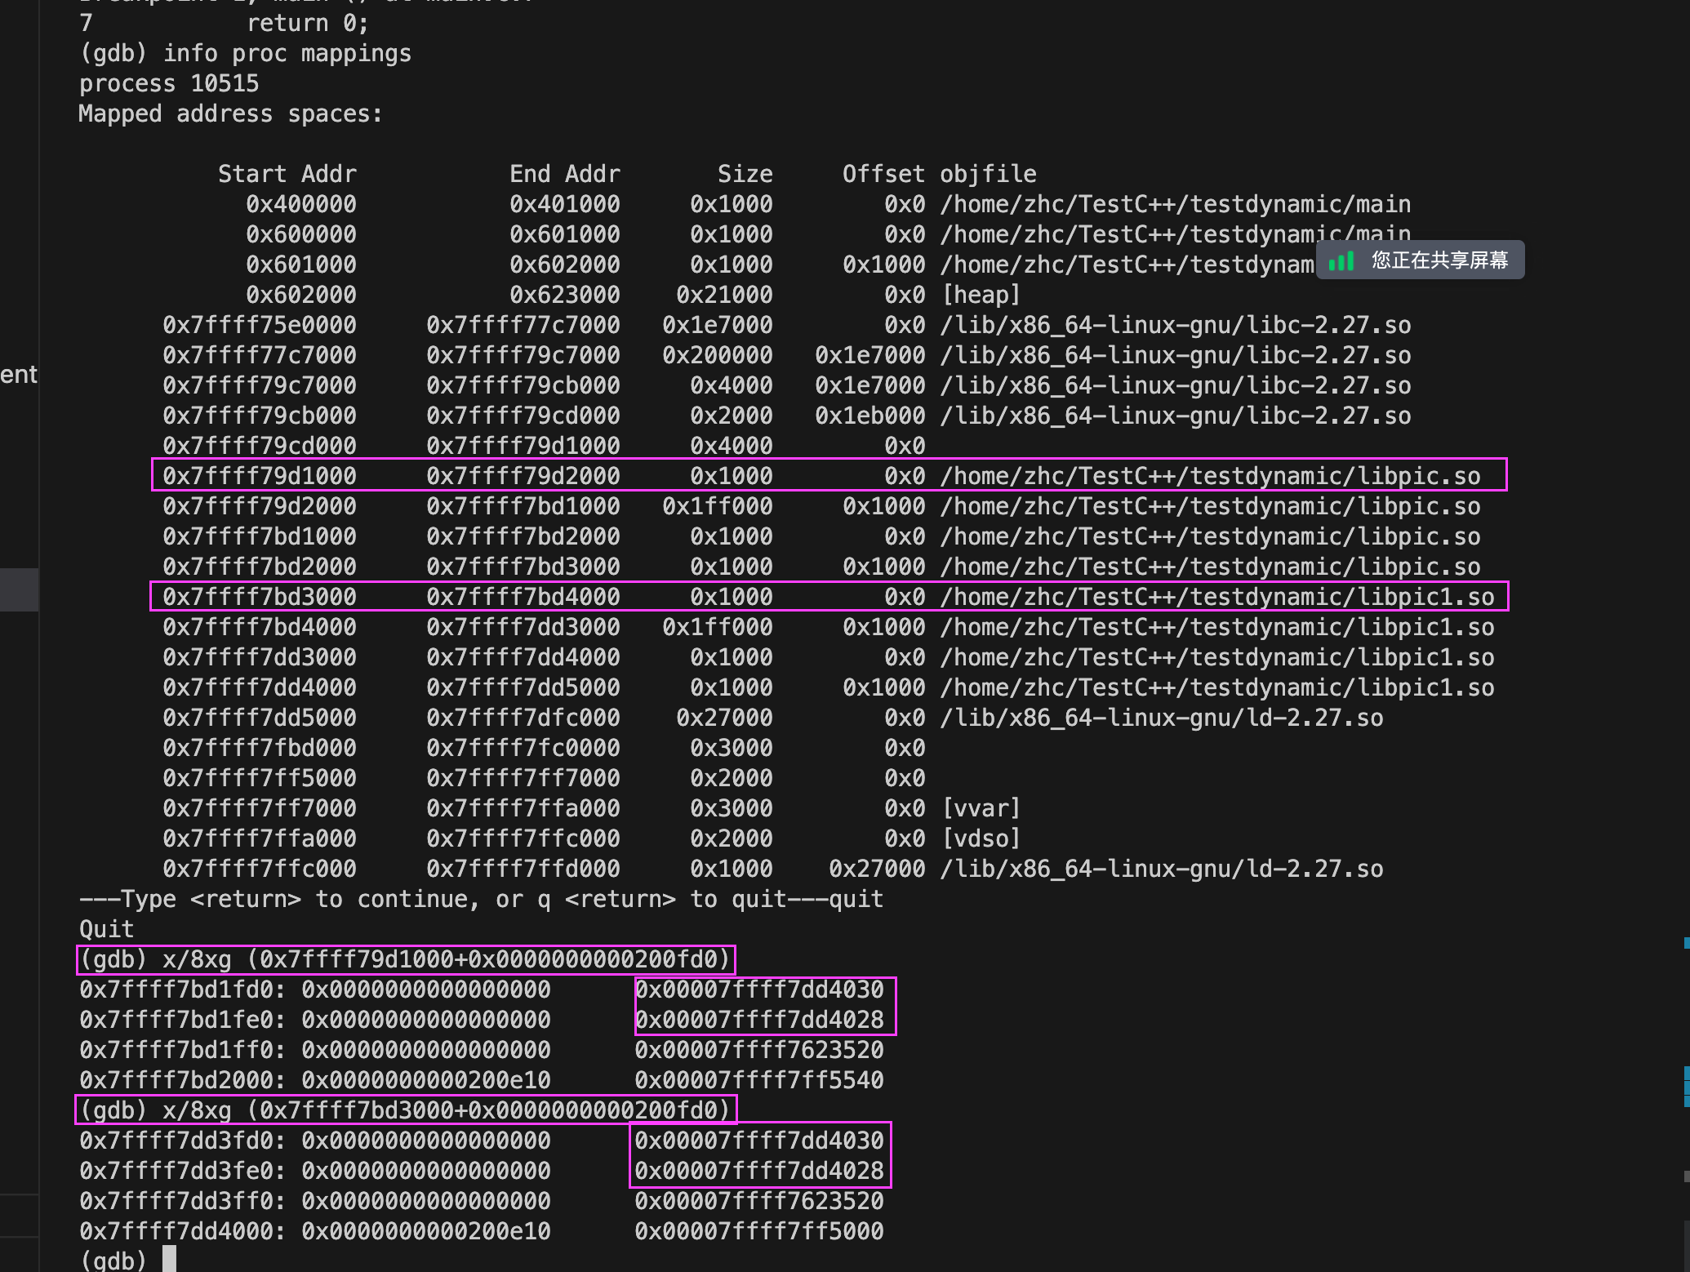1690x1272 pixels.
Task: Click the [heap] mapping entry
Action: click(981, 295)
